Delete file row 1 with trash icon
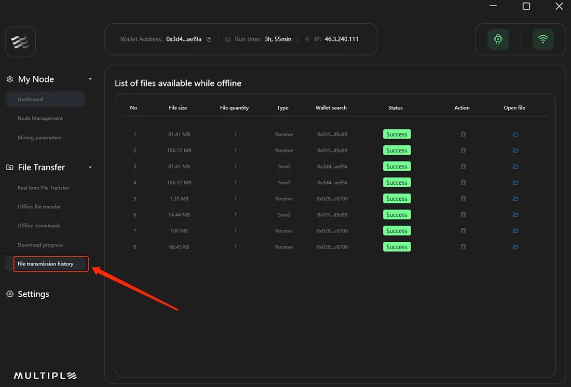The image size is (571, 387). click(x=463, y=134)
